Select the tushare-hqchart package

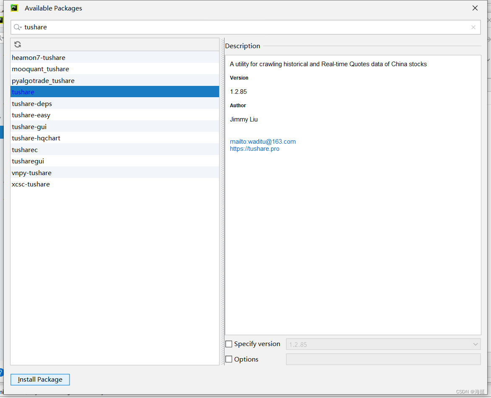(115, 138)
